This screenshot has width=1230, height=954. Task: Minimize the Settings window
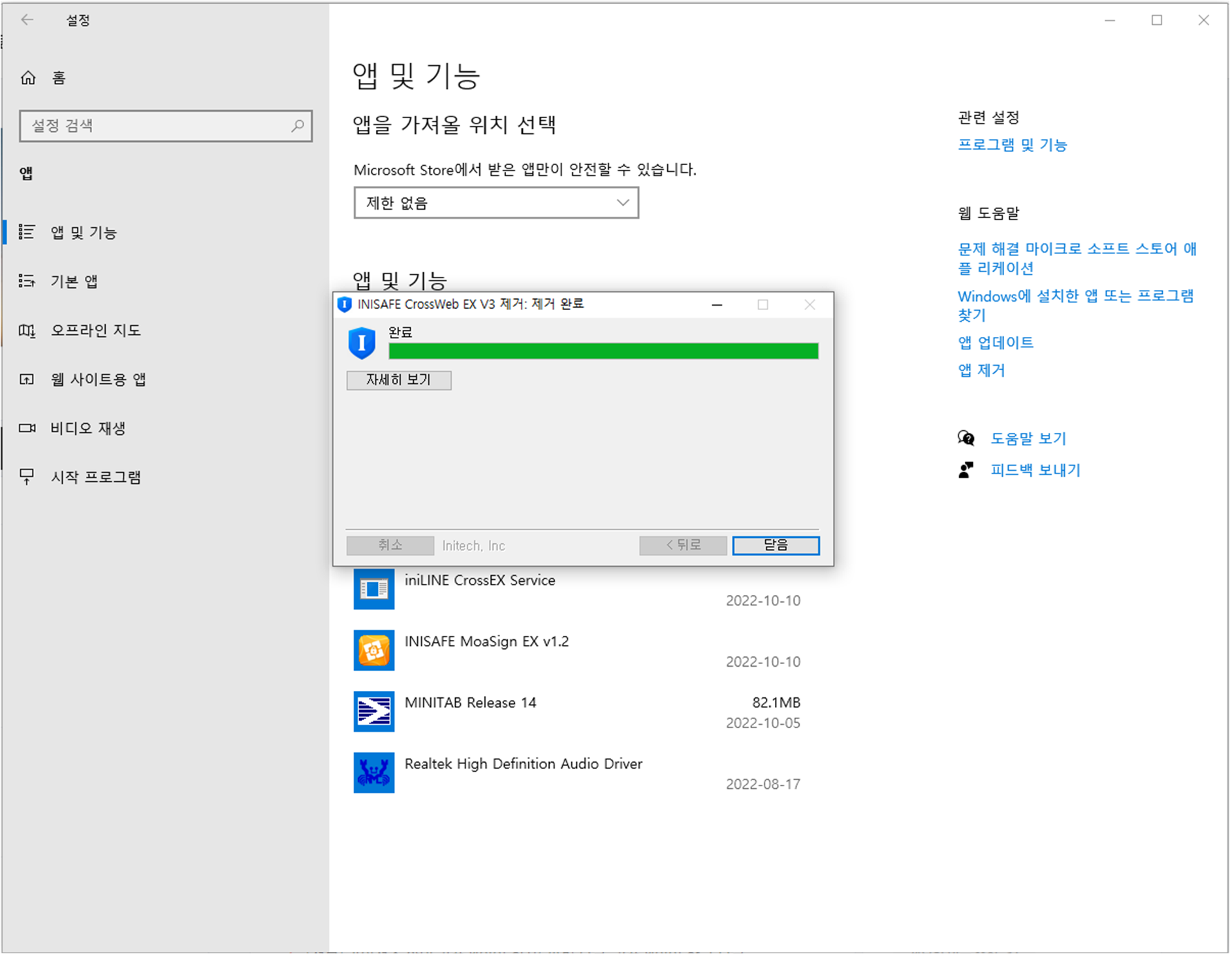1110,20
